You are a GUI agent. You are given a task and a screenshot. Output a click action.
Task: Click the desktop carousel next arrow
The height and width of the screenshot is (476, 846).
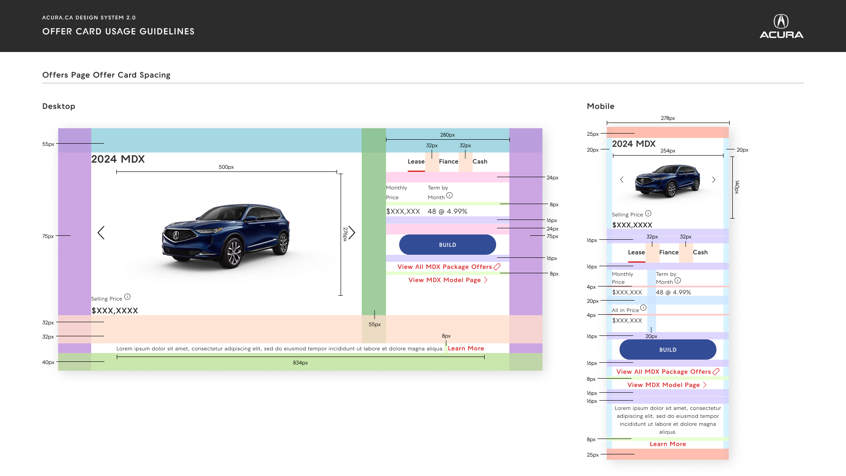point(352,233)
